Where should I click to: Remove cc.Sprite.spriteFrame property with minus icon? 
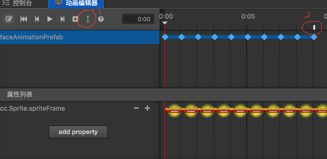[136, 108]
